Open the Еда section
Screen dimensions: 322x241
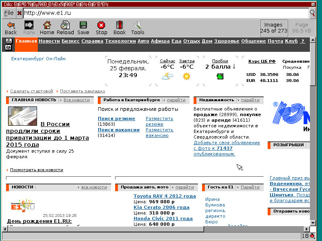pyautogui.click(x=176, y=41)
